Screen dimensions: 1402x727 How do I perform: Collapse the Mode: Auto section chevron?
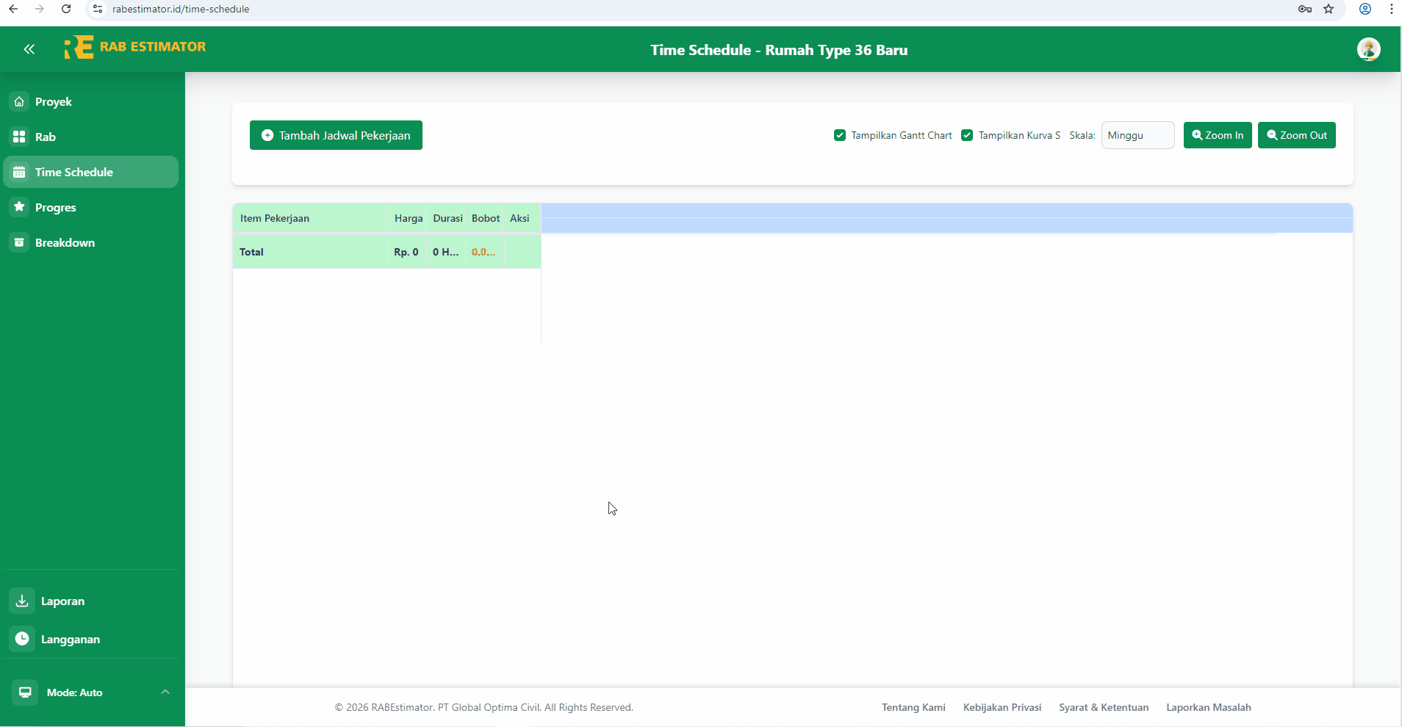[165, 692]
